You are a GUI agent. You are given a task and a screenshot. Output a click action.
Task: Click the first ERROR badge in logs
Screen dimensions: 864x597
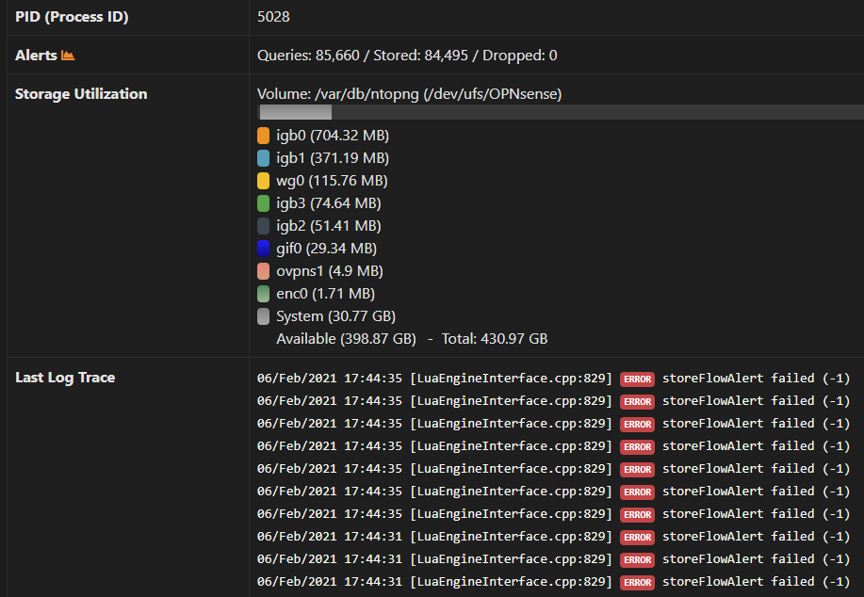pyautogui.click(x=637, y=379)
